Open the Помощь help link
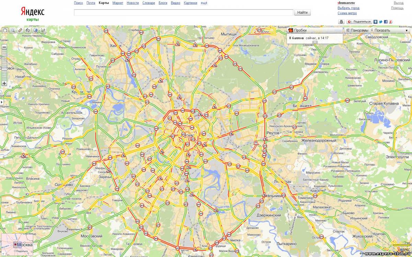Image resolution: width=412 pixels, height=257 pixels. pos(397,8)
